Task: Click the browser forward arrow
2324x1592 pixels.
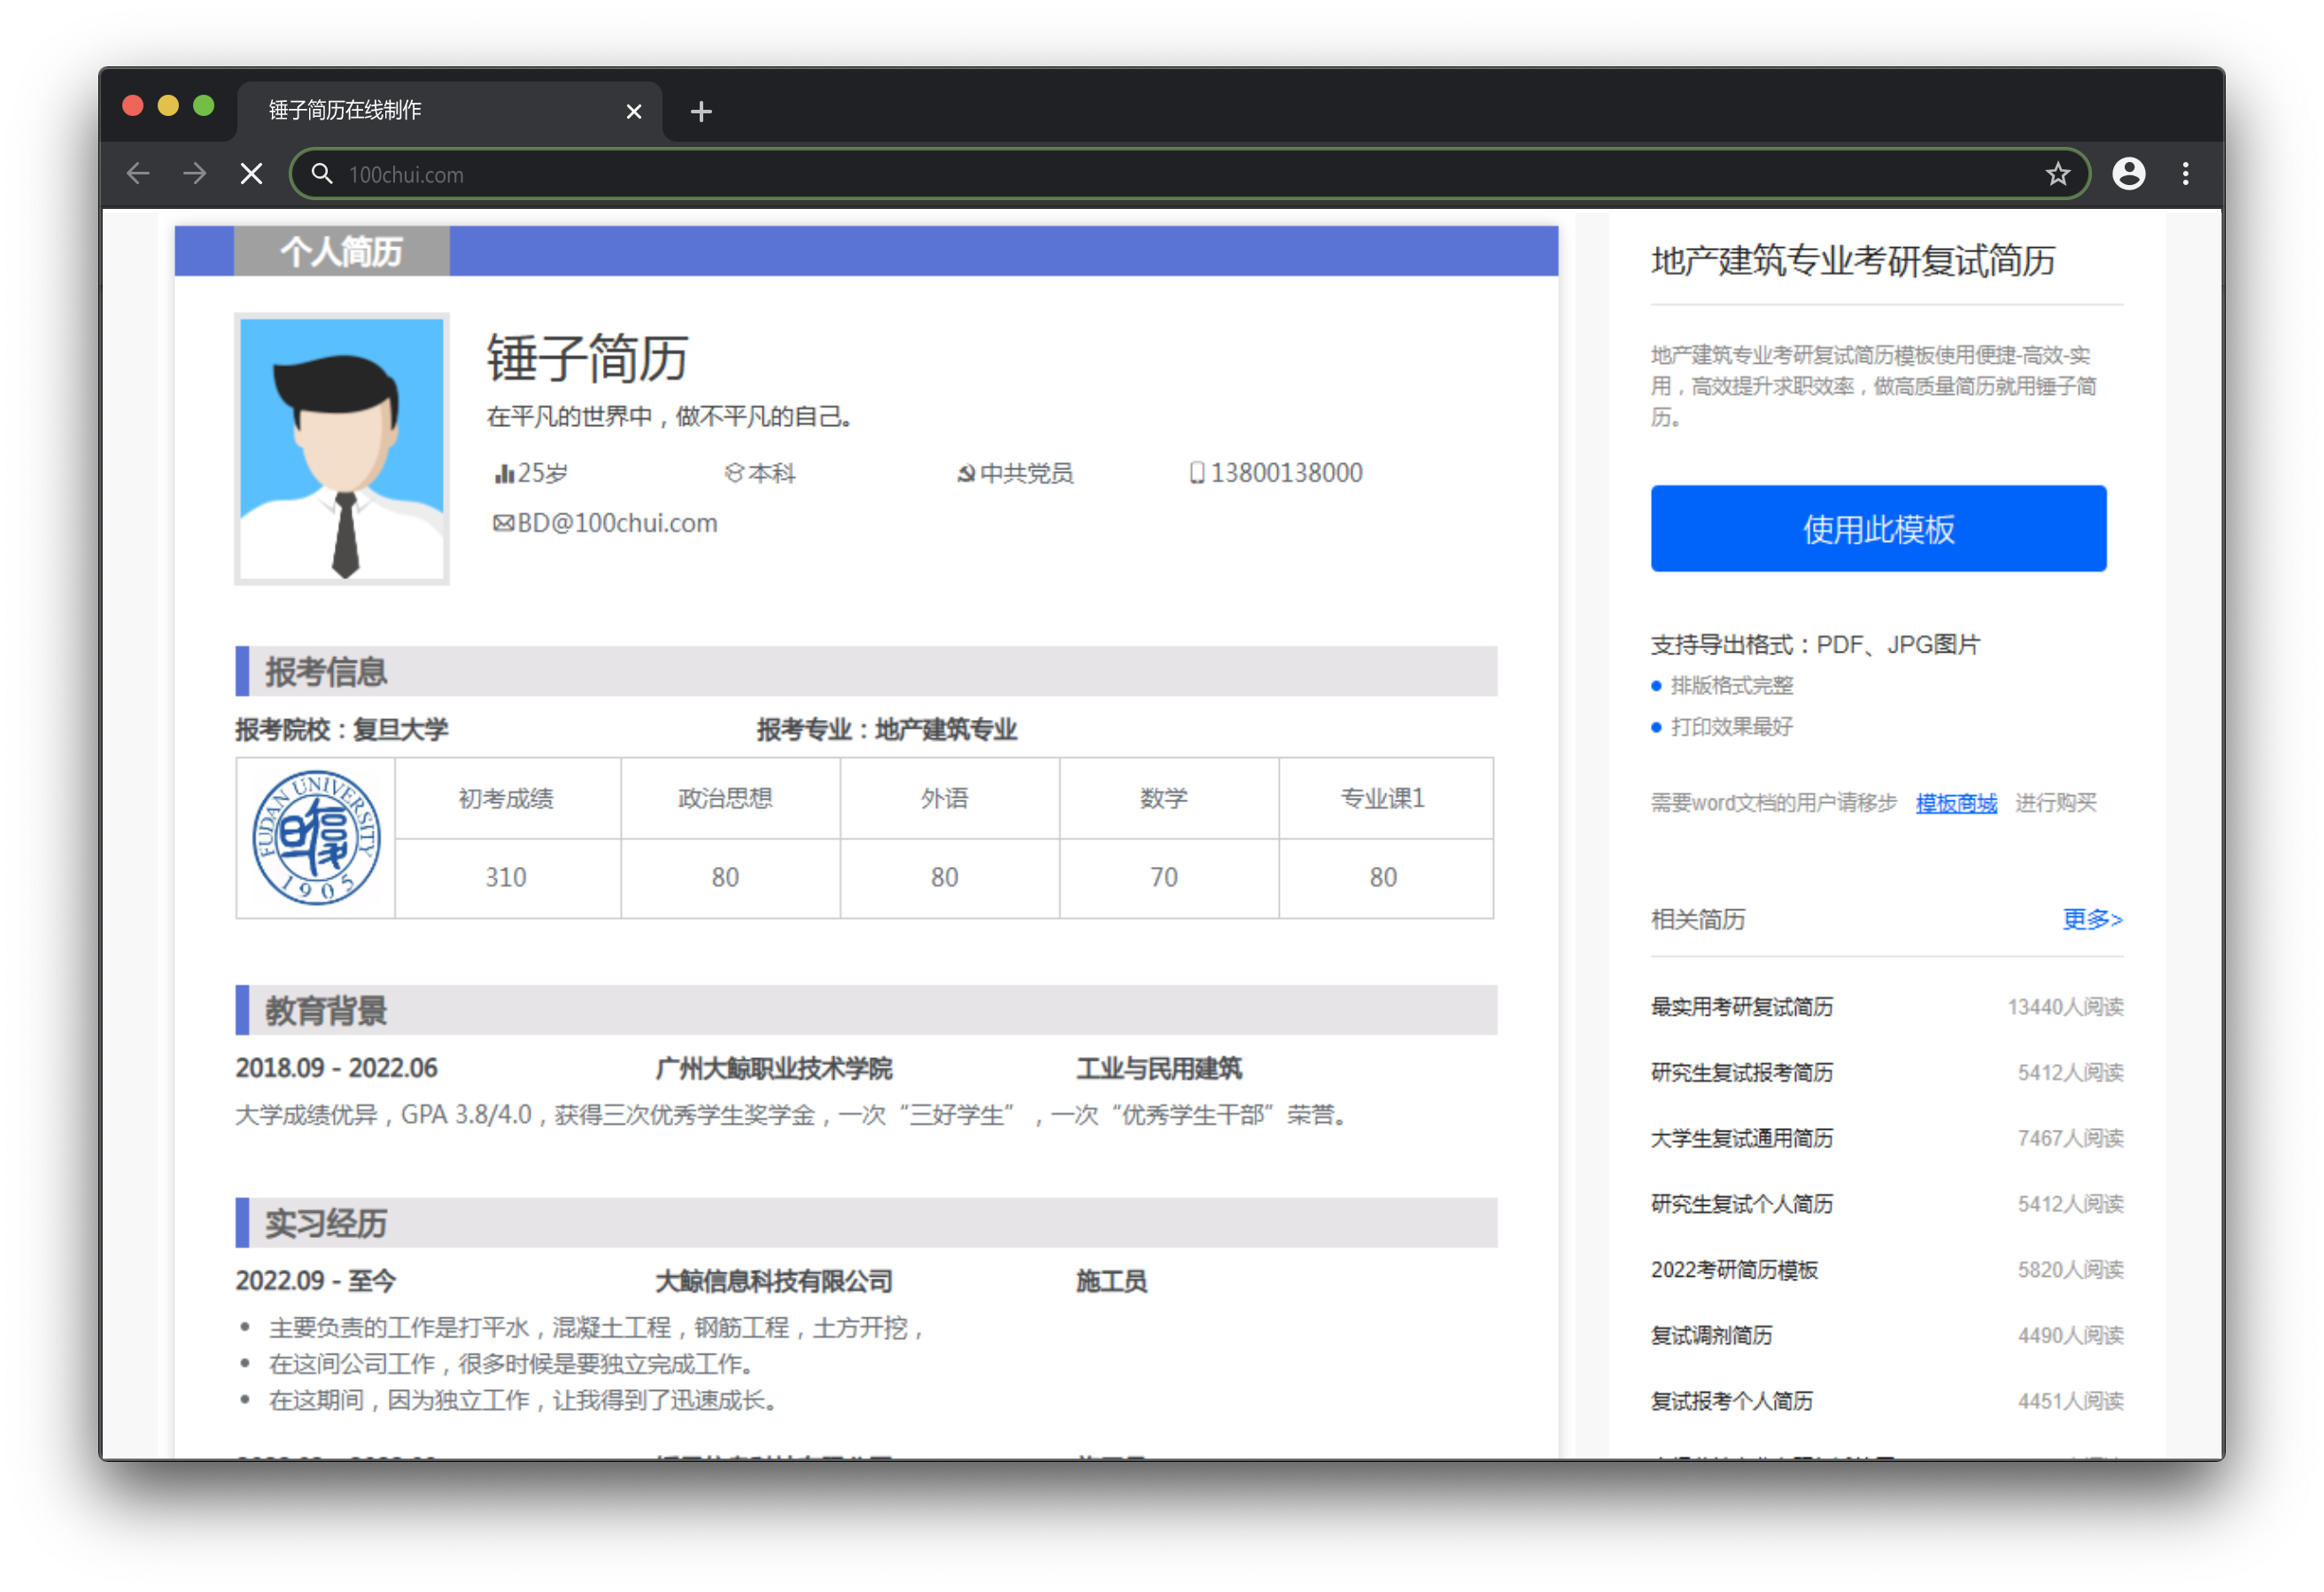Action: pyautogui.click(x=195, y=174)
